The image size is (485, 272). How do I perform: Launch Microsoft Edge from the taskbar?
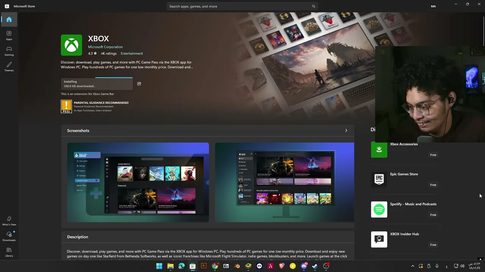click(181, 266)
